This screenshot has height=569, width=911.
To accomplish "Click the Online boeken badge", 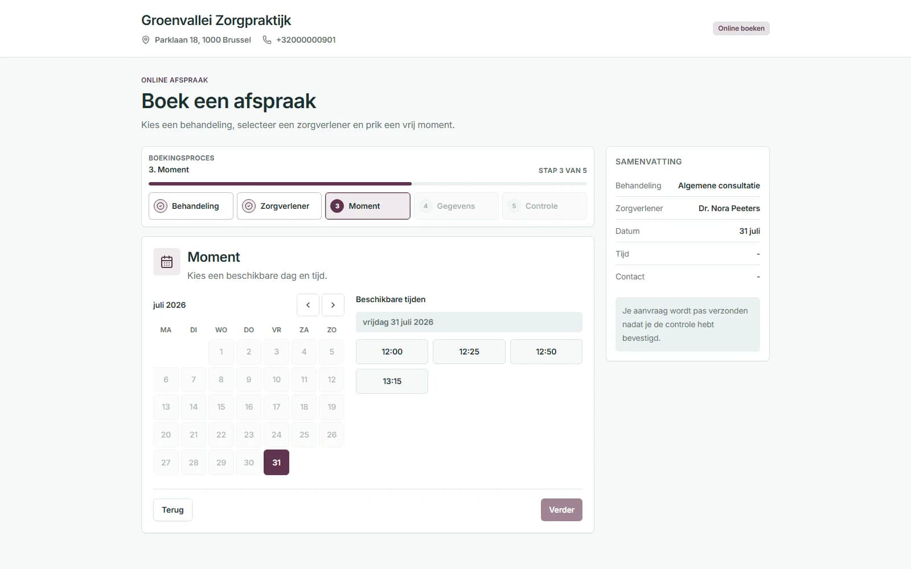I will pos(741,28).
